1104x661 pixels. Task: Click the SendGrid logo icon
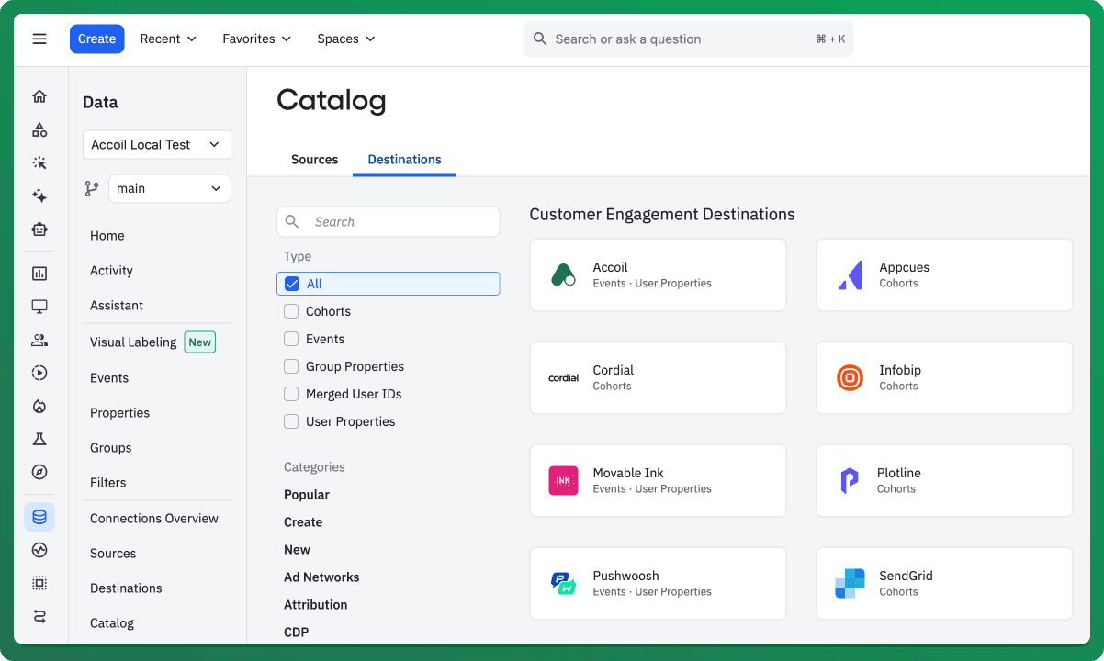[x=850, y=583]
